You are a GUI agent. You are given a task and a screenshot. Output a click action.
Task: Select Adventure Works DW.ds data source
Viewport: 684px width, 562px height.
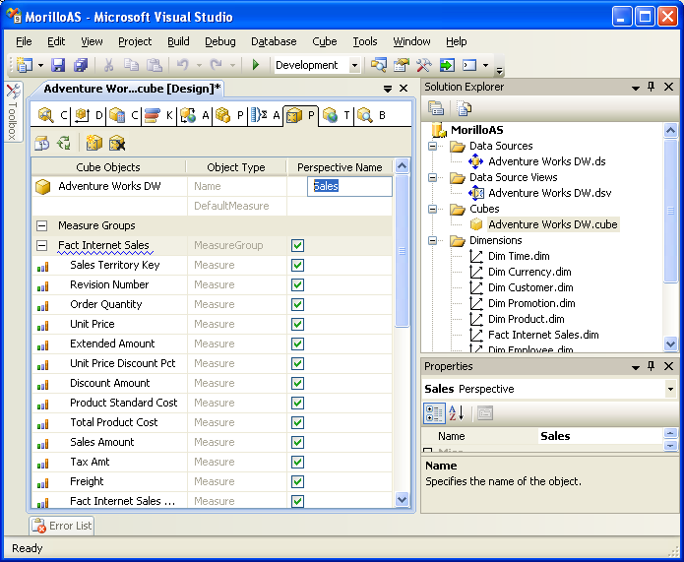546,161
